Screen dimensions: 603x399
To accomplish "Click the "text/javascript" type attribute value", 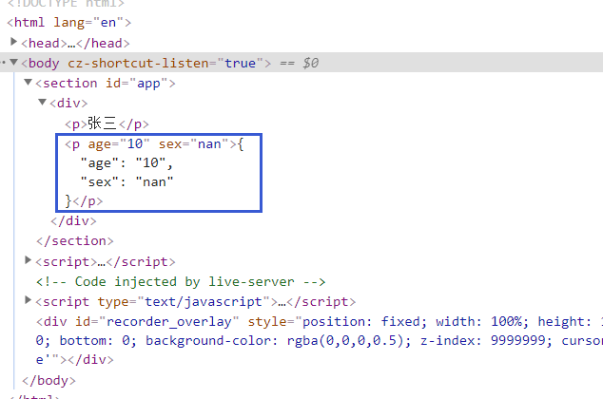I will coord(204,302).
